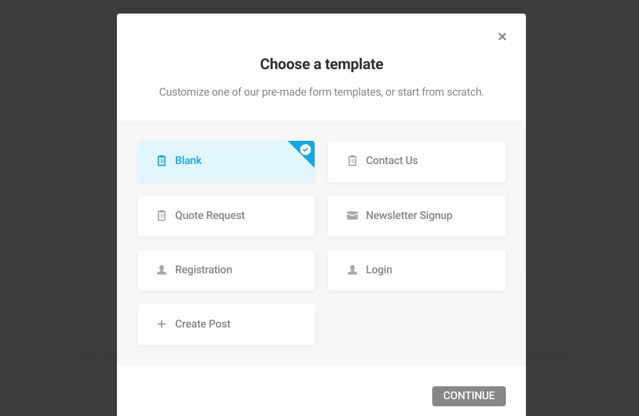Click the blue checkmark badge on Blank
The image size is (639, 416).
[306, 150]
